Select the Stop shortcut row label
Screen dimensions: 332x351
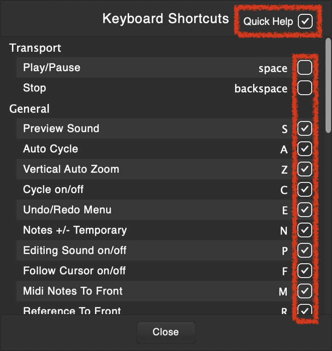coord(35,88)
